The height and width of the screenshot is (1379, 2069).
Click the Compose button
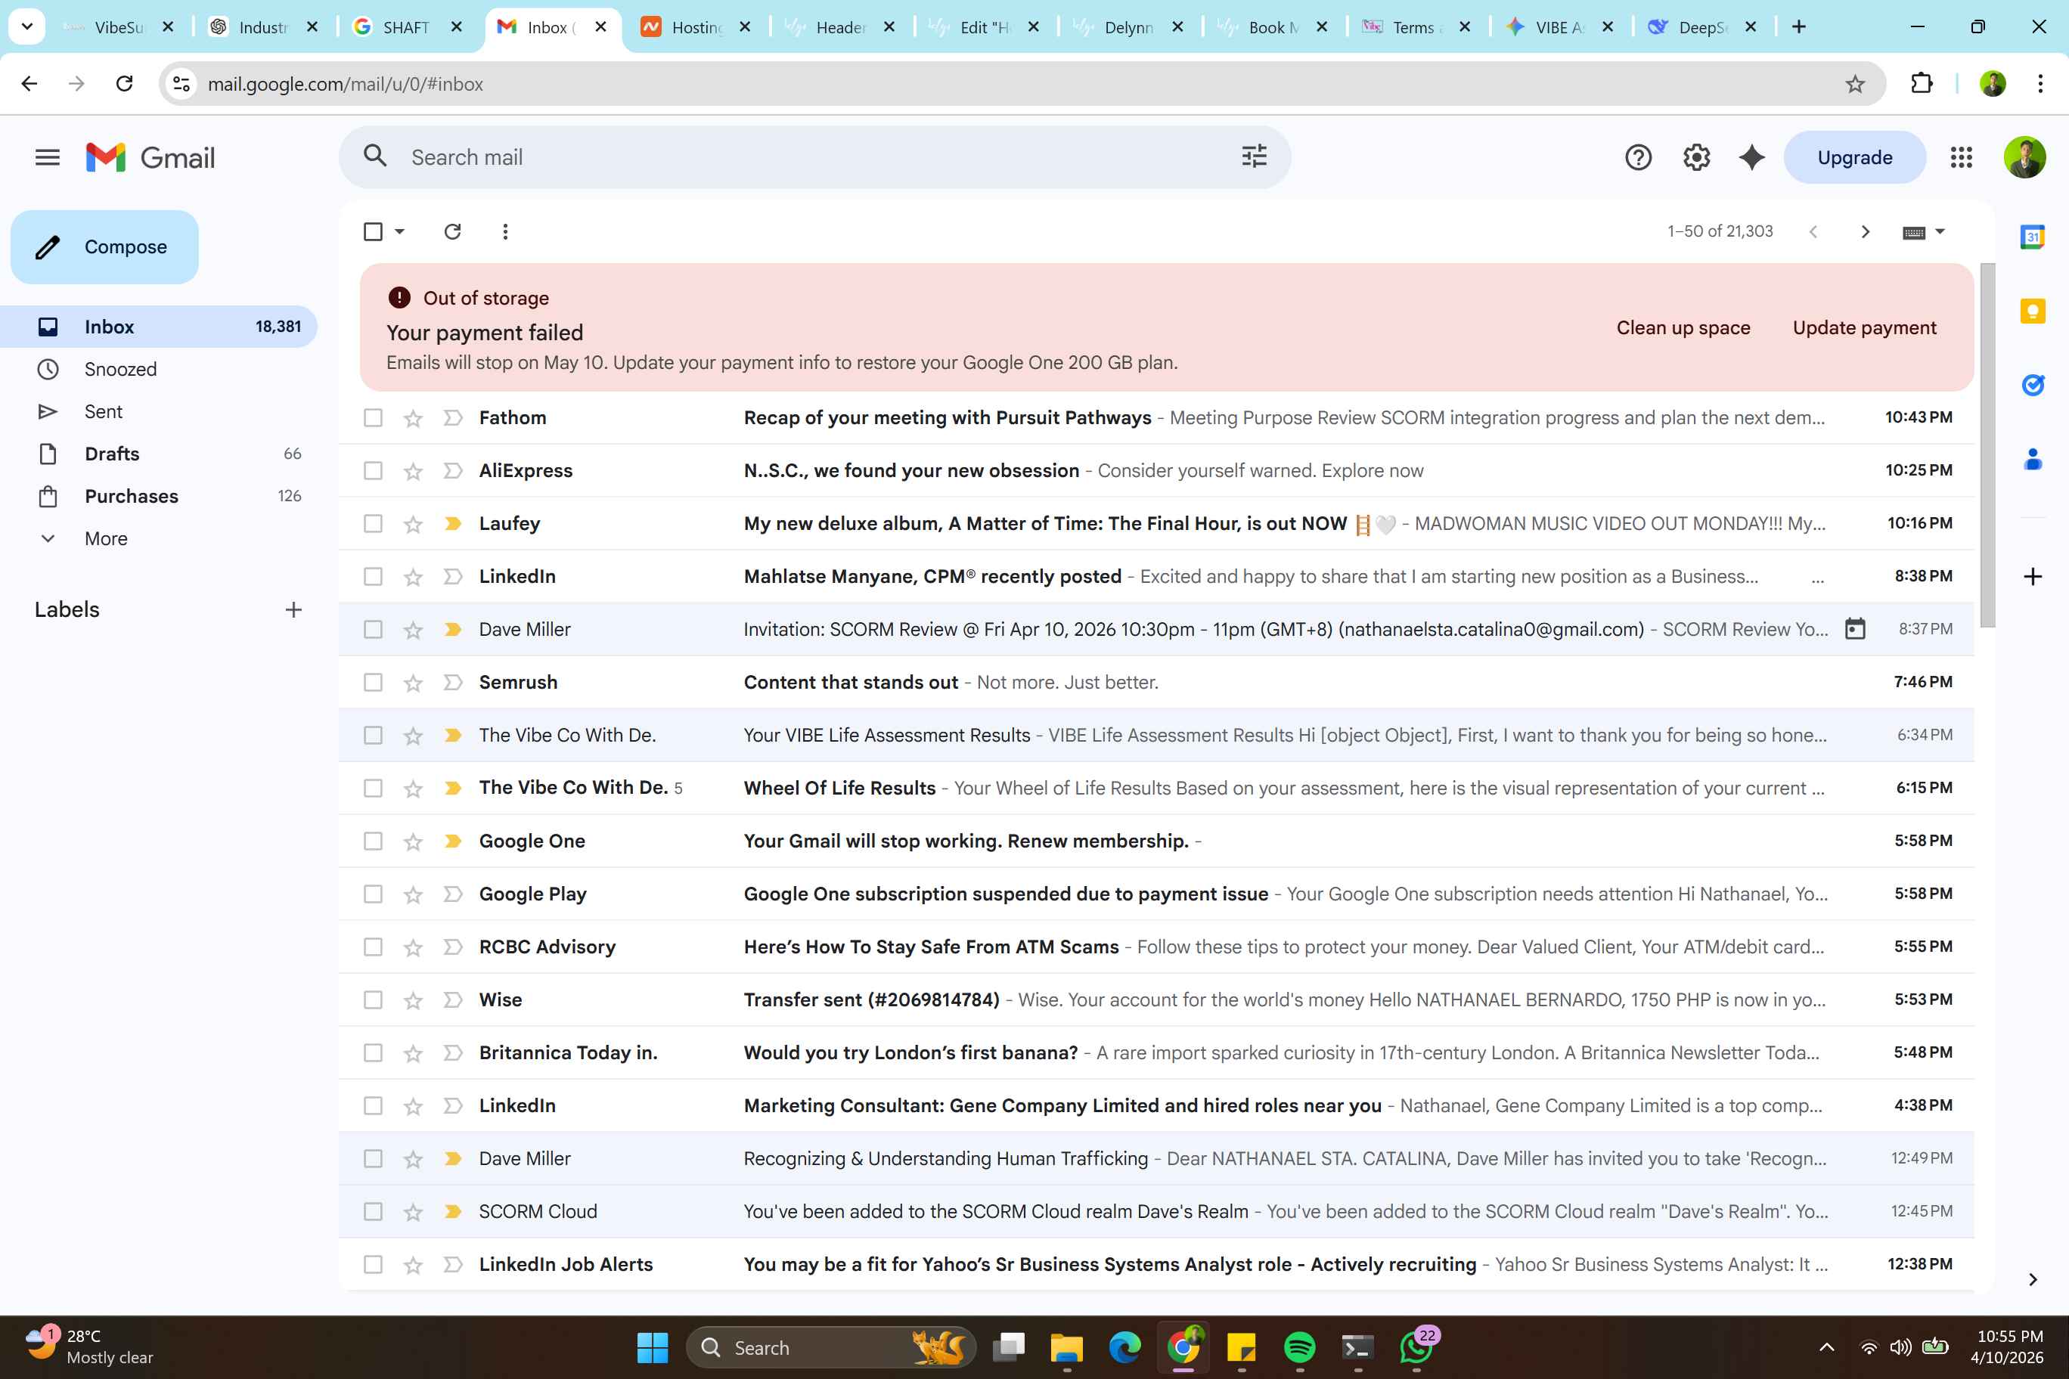click(104, 247)
